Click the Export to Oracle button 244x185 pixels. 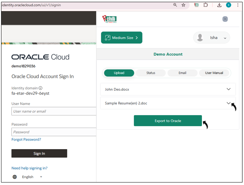[168, 121]
